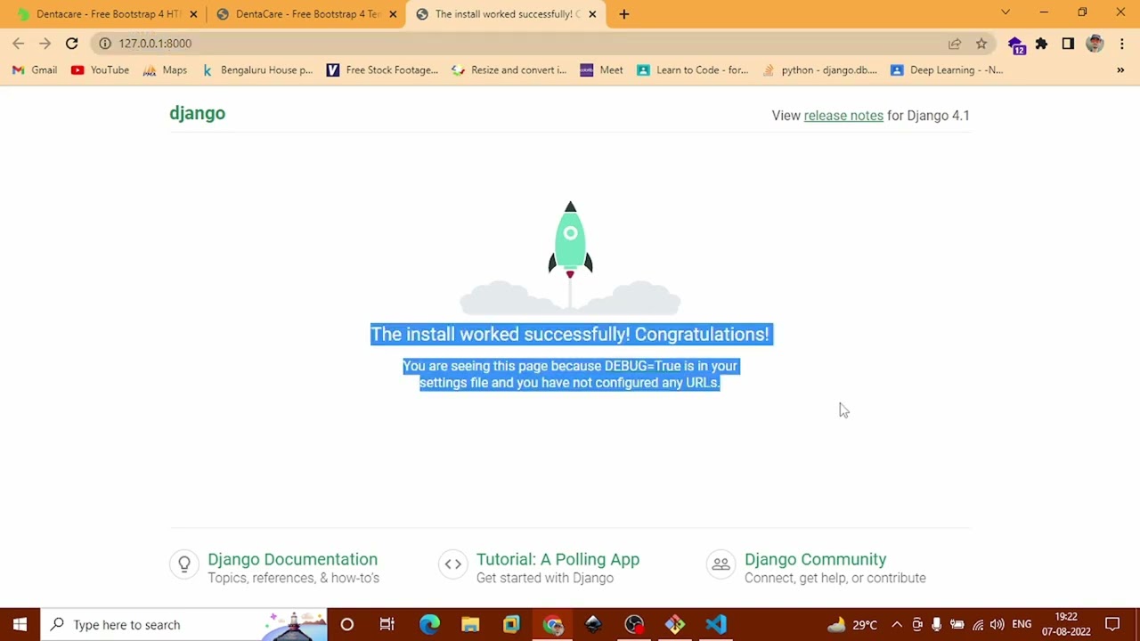Open File Explorer from taskbar
Viewport: 1140px width, 641px height.
[x=470, y=624]
